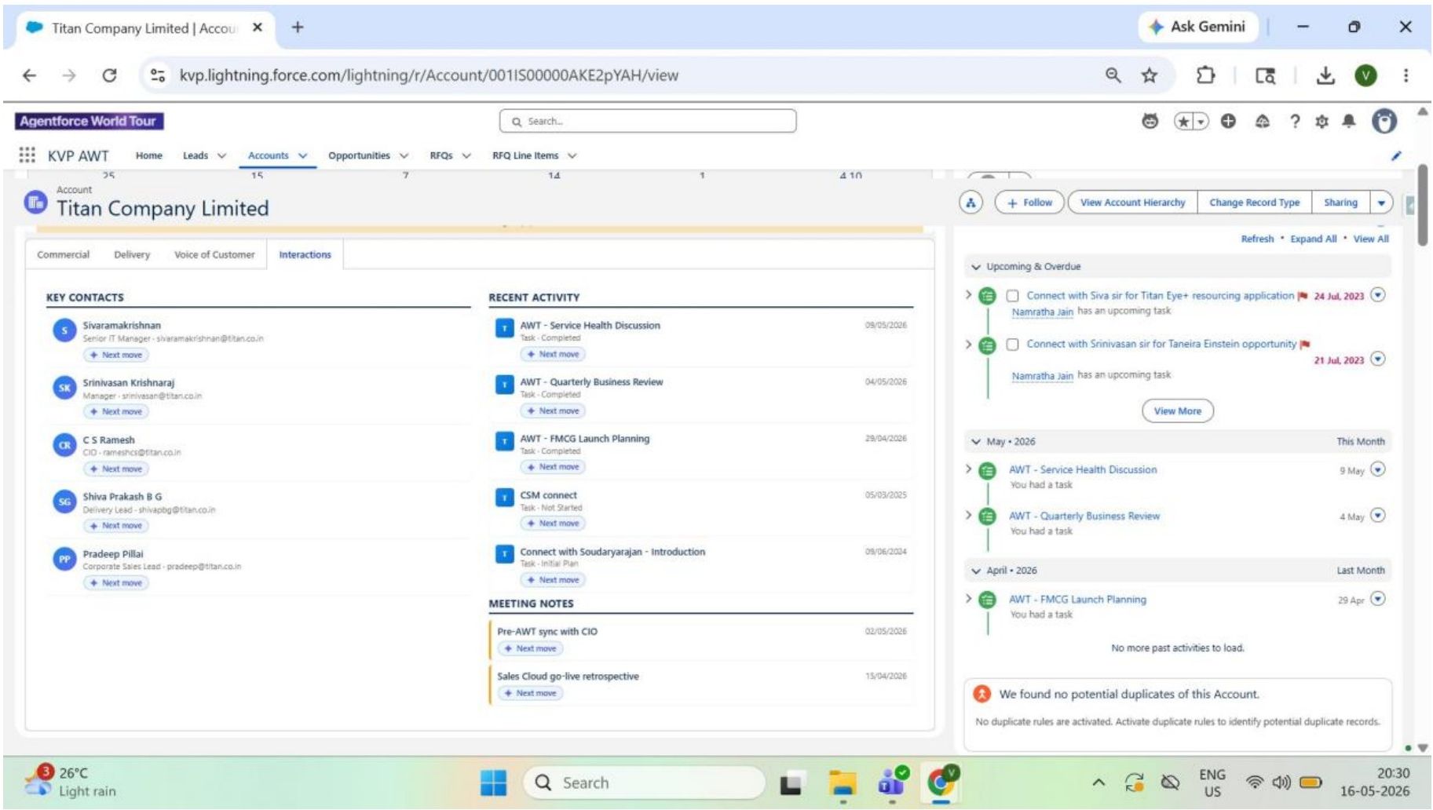This screenshot has width=1433, height=810.
Task: Open File Explorer from the taskbar
Action: pos(843,783)
